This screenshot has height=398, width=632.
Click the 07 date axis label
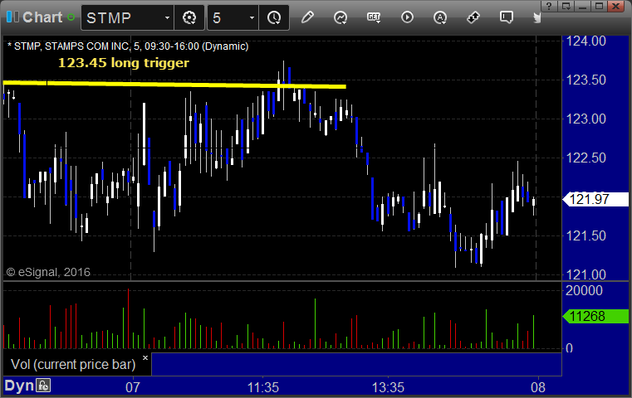coord(133,387)
